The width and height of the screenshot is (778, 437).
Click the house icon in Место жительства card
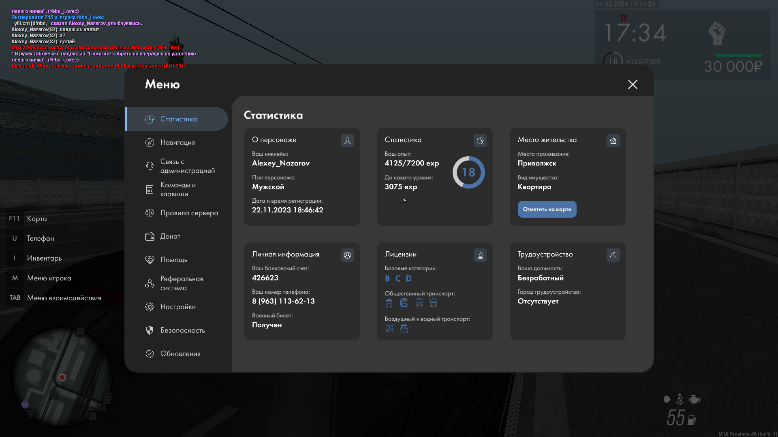(613, 140)
